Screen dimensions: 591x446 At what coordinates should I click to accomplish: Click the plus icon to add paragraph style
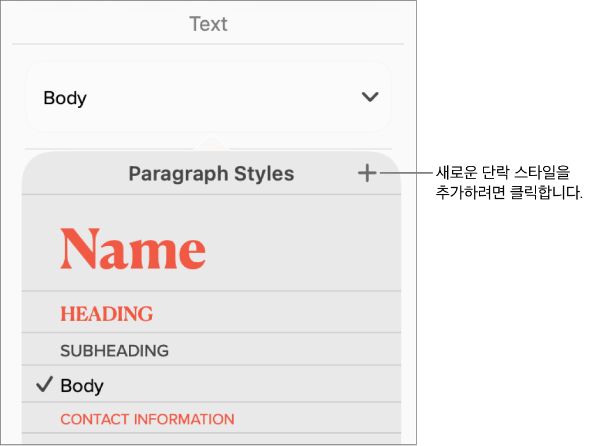pos(367,173)
